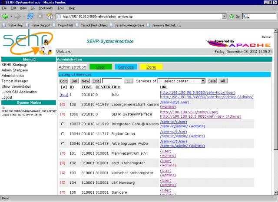The width and height of the screenshot is (278, 202).
Task: Click Show Serverstatus link
Action: click(x=16, y=86)
